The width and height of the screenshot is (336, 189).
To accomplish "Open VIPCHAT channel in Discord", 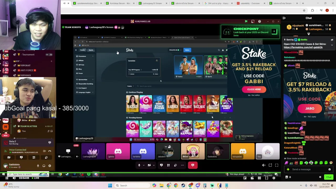I will pos(25,65).
